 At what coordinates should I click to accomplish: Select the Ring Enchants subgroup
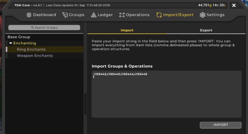pos(44,50)
